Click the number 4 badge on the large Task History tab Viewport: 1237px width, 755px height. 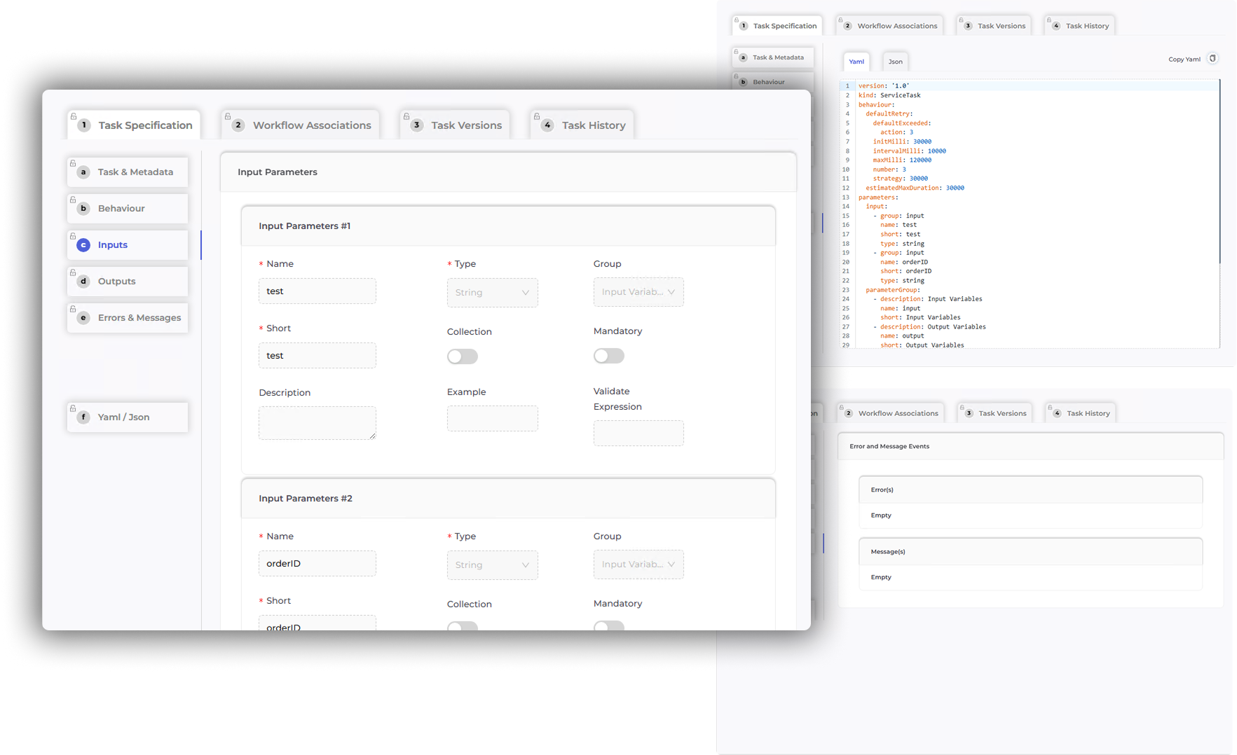click(x=547, y=125)
